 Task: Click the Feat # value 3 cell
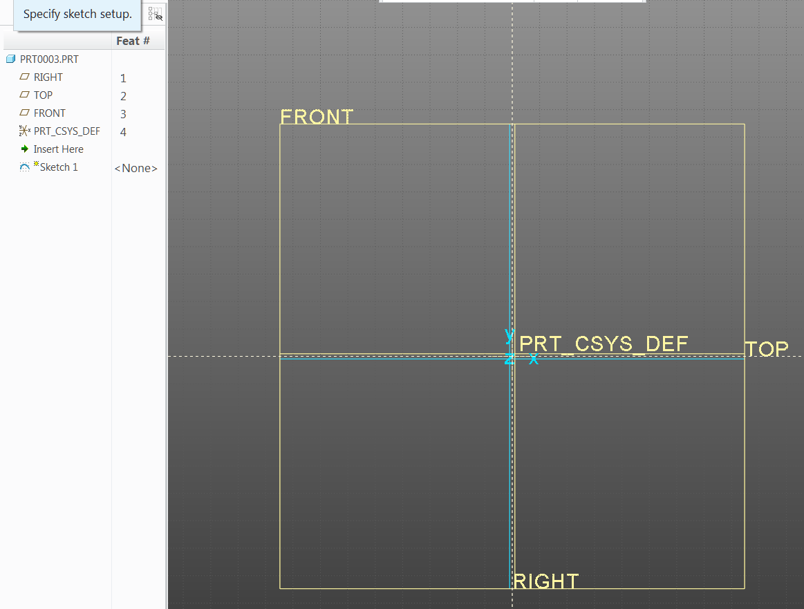123,114
